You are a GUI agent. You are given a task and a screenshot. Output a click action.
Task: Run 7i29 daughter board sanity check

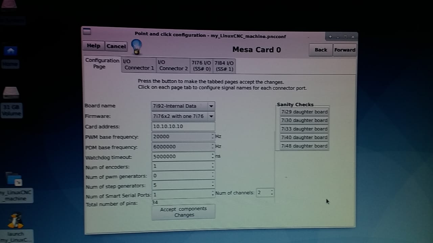[304, 112]
